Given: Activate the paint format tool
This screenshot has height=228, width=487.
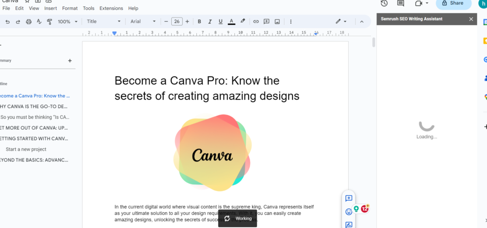Looking at the screenshot, I should tap(49, 21).
